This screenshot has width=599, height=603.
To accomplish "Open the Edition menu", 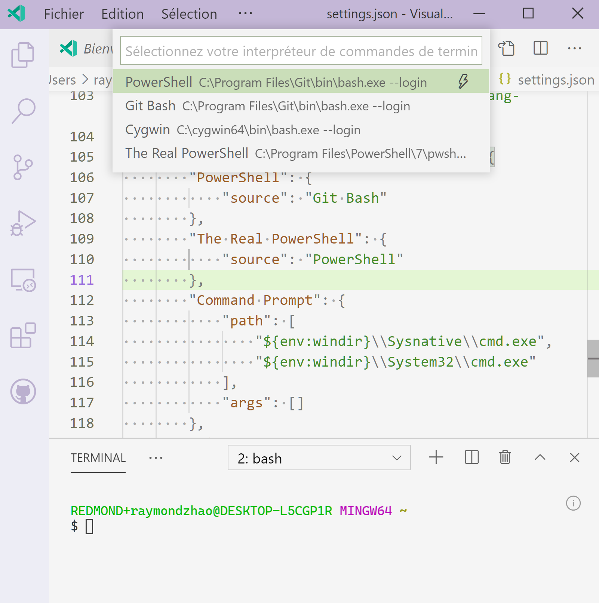I will point(123,14).
